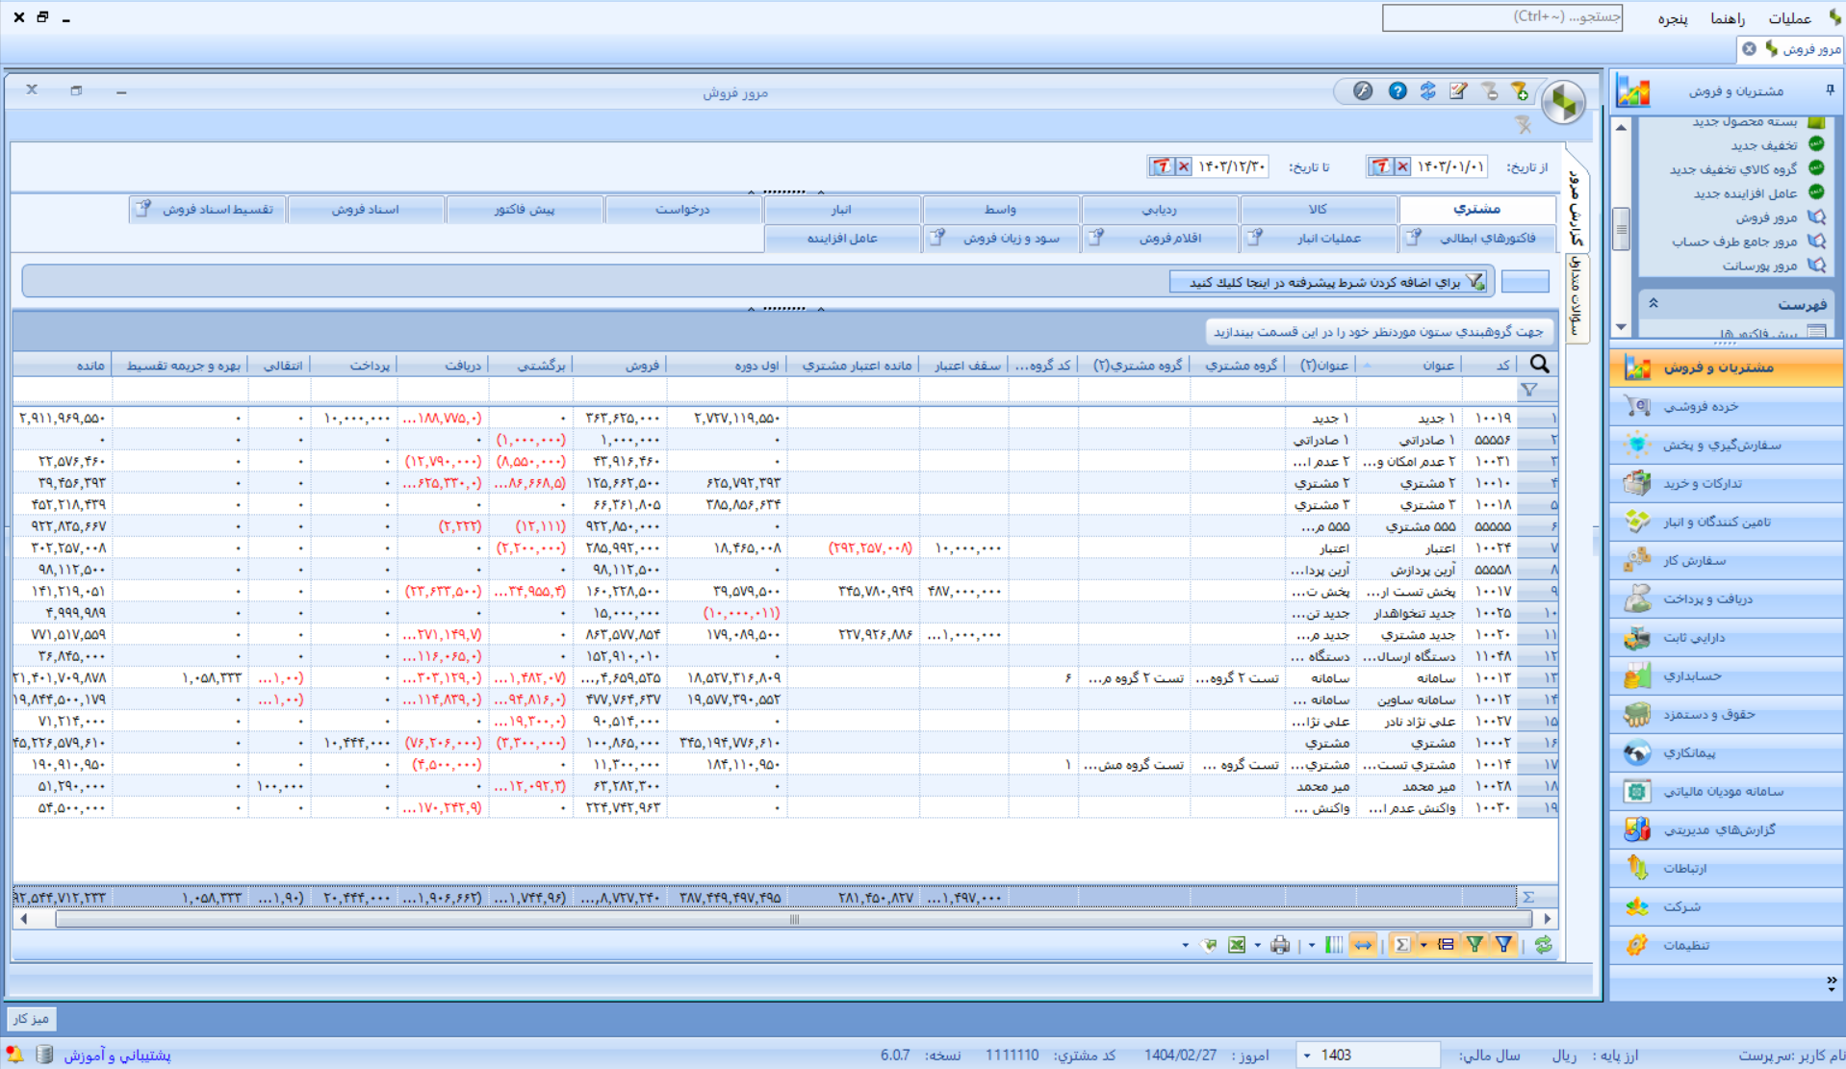Switch to the فاکتورهای ابطالی tab
This screenshot has width=1846, height=1069.
1476,238
